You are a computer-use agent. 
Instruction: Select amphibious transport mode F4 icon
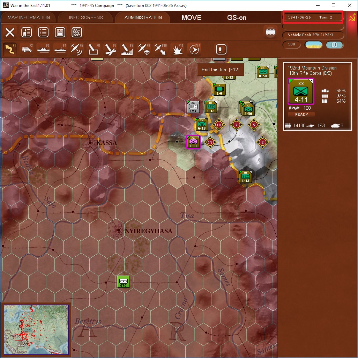pyautogui.click(x=60, y=49)
